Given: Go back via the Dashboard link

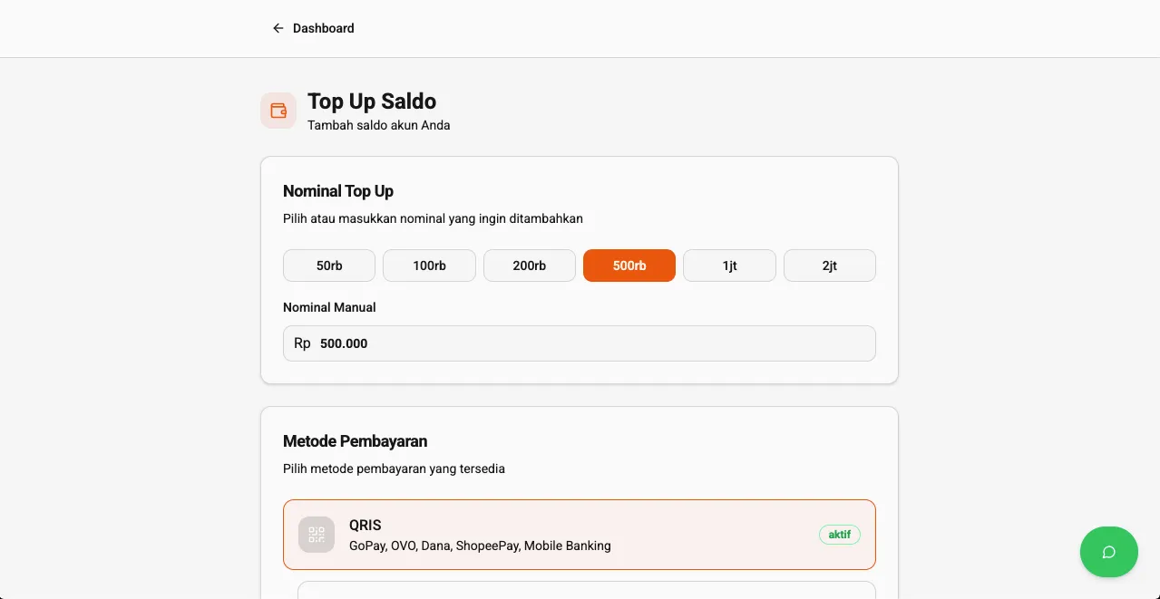Looking at the screenshot, I should [323, 28].
